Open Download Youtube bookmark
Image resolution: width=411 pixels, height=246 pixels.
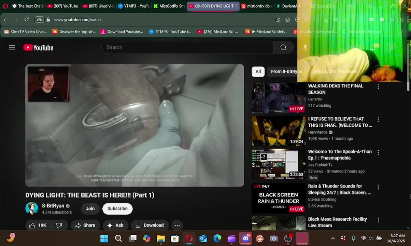point(122,32)
